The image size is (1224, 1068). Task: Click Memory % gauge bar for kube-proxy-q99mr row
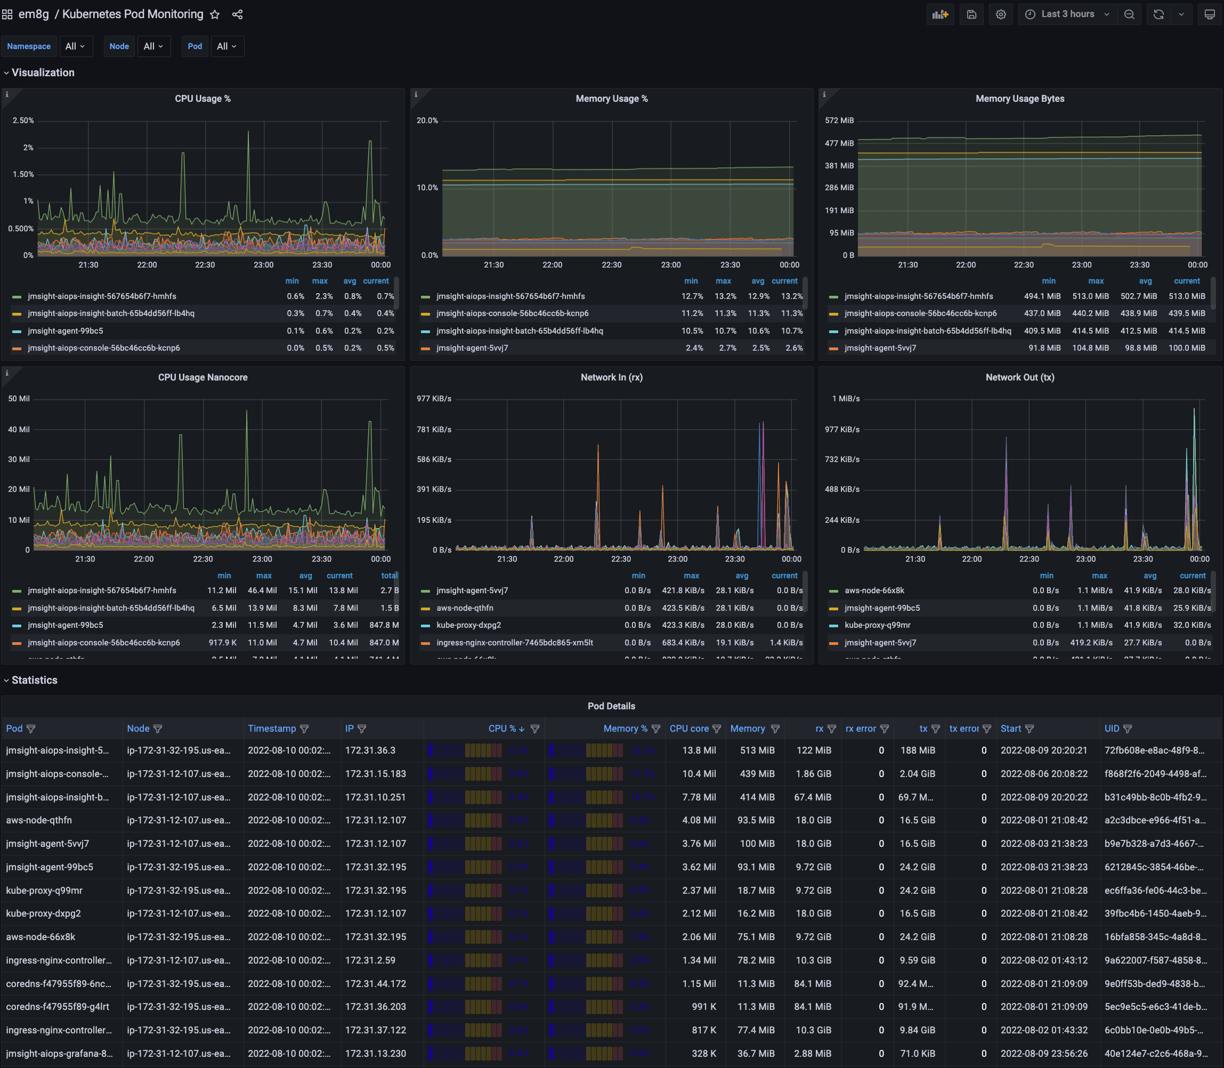(586, 891)
